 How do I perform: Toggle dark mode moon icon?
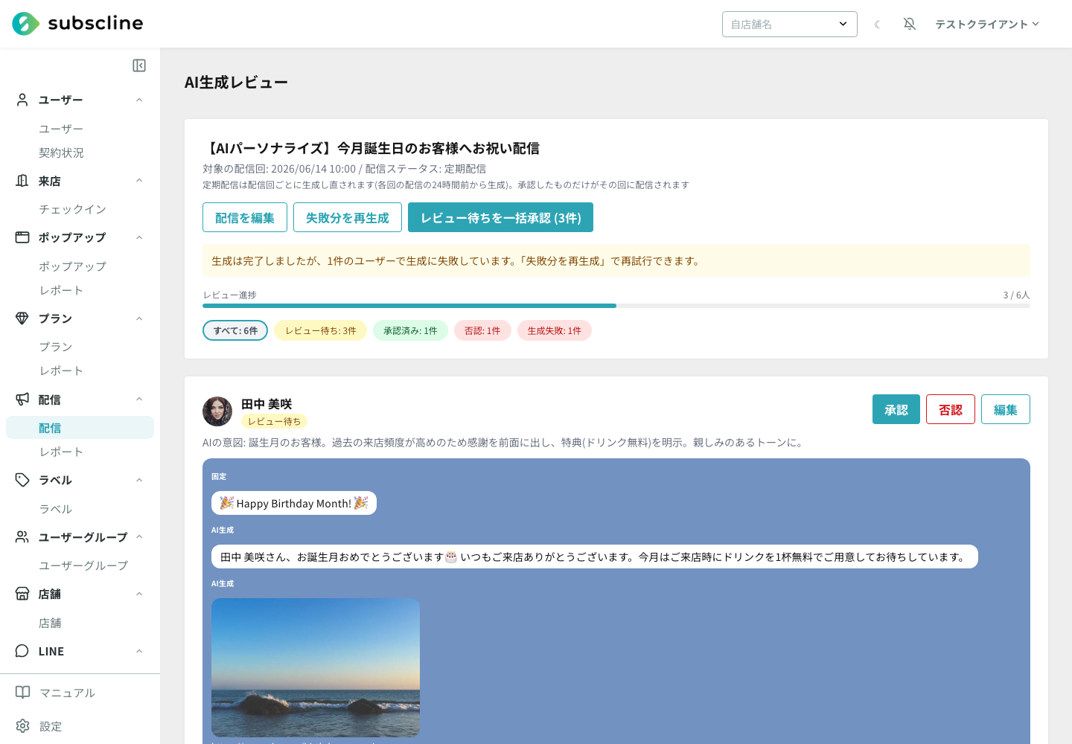click(x=878, y=25)
